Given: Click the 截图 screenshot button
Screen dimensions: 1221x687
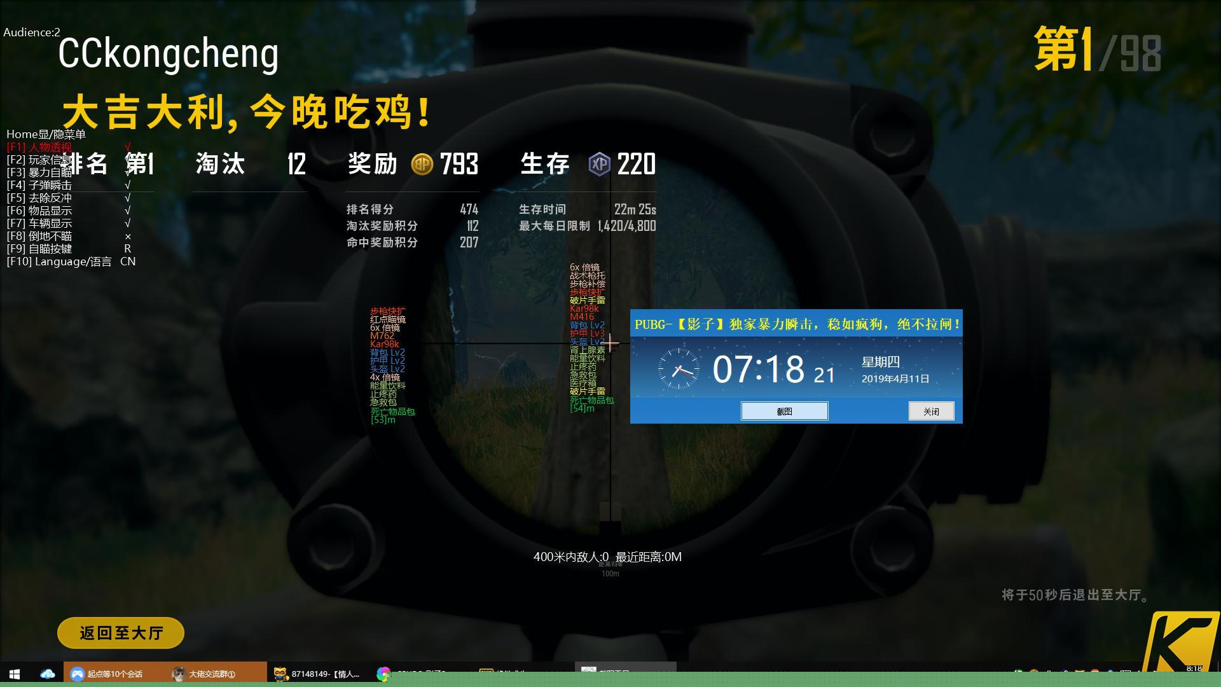Looking at the screenshot, I should click(784, 411).
